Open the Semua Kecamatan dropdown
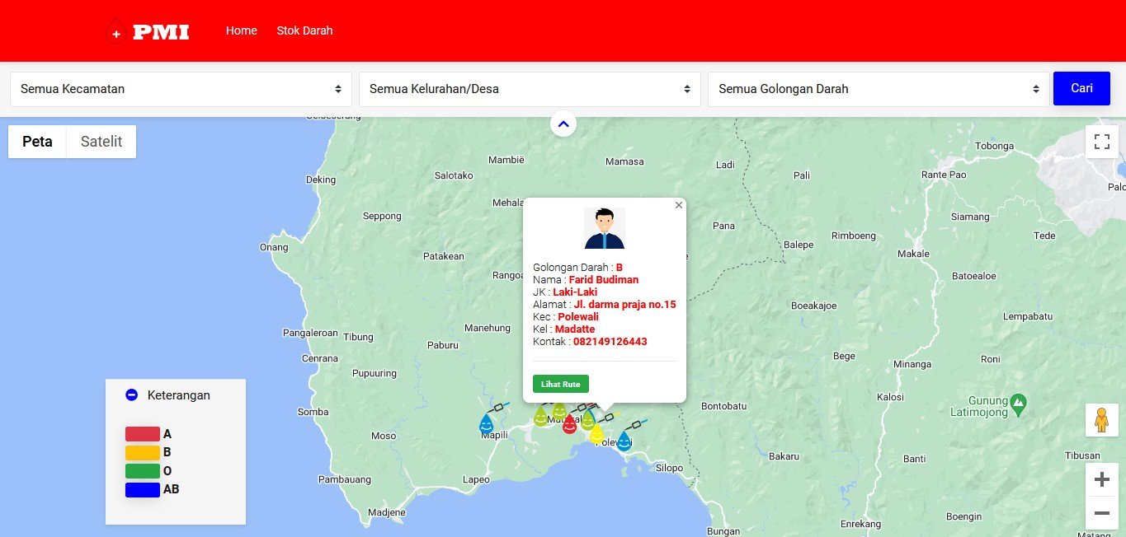Image resolution: width=1126 pixels, height=537 pixels. point(181,89)
